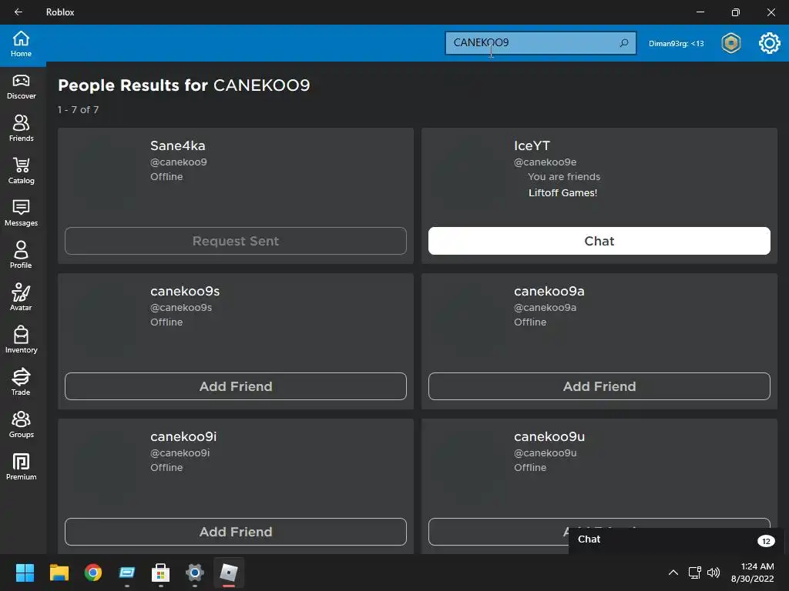This screenshot has height=591, width=789.
Task: Add canekoo9s as friend
Action: [x=236, y=386]
